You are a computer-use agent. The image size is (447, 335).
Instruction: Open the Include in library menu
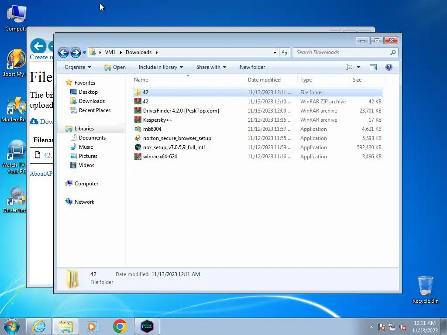pyautogui.click(x=161, y=67)
